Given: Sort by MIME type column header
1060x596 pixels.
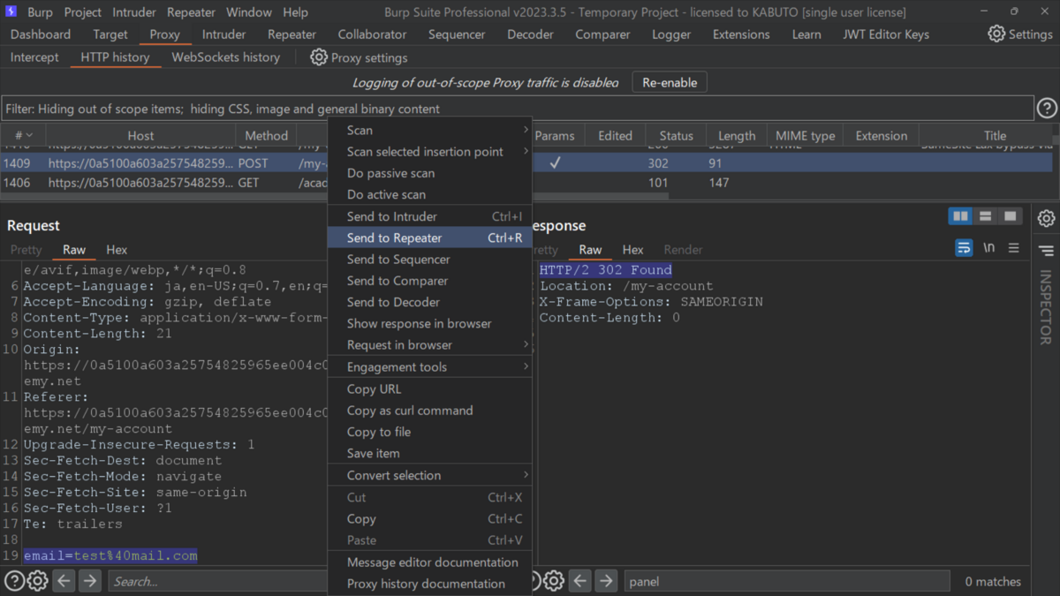Looking at the screenshot, I should click(x=805, y=135).
